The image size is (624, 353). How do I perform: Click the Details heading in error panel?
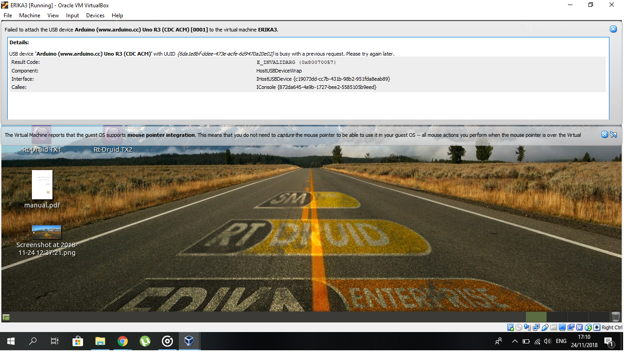pyautogui.click(x=19, y=42)
